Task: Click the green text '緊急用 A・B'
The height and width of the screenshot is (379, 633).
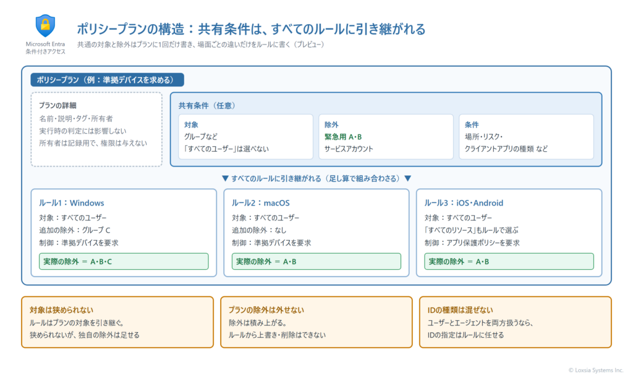Action: pyautogui.click(x=343, y=136)
